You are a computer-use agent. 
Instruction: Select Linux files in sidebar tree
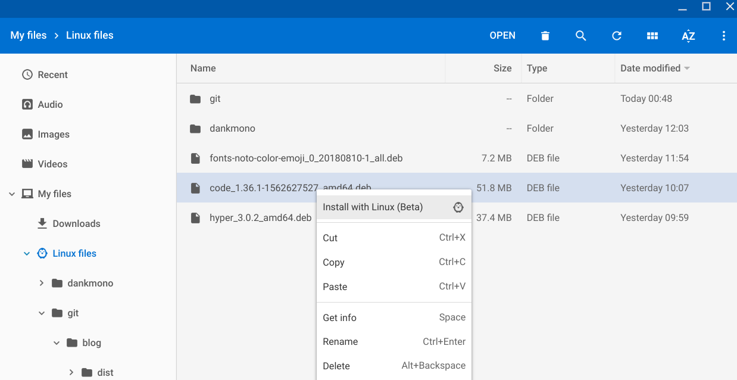74,253
